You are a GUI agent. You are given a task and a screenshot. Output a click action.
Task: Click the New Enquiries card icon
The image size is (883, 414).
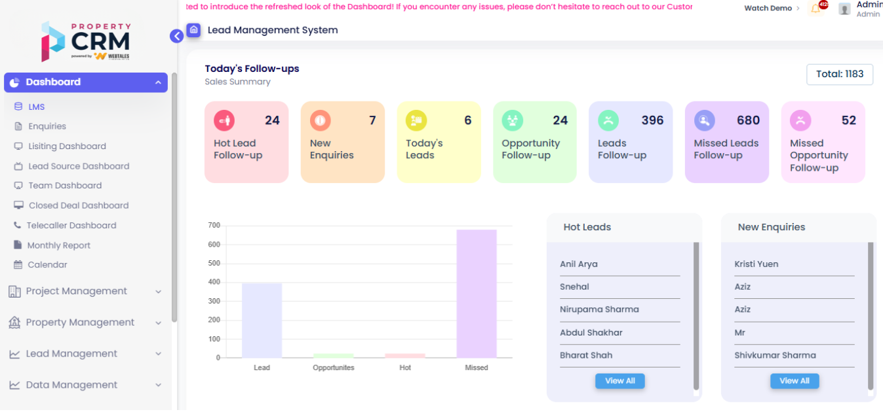[321, 120]
